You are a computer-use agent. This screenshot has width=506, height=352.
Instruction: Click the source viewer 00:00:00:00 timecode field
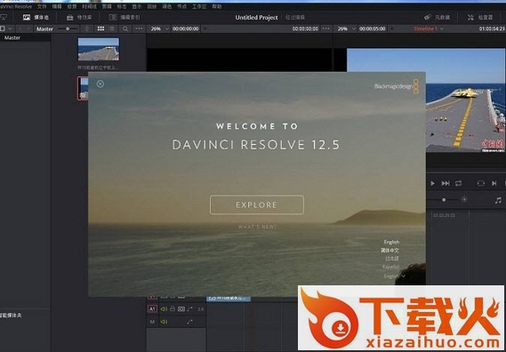[186, 28]
